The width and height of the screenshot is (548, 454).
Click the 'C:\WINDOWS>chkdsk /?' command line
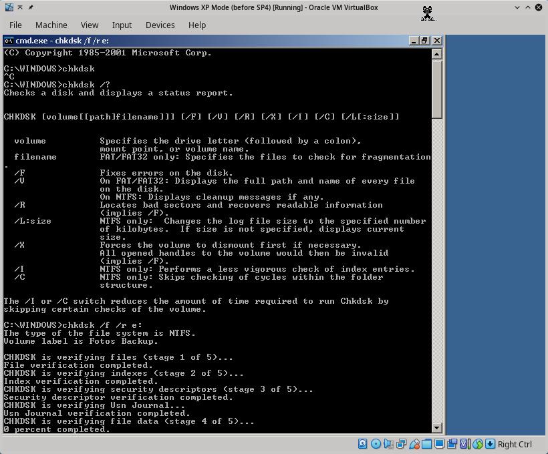click(x=57, y=85)
